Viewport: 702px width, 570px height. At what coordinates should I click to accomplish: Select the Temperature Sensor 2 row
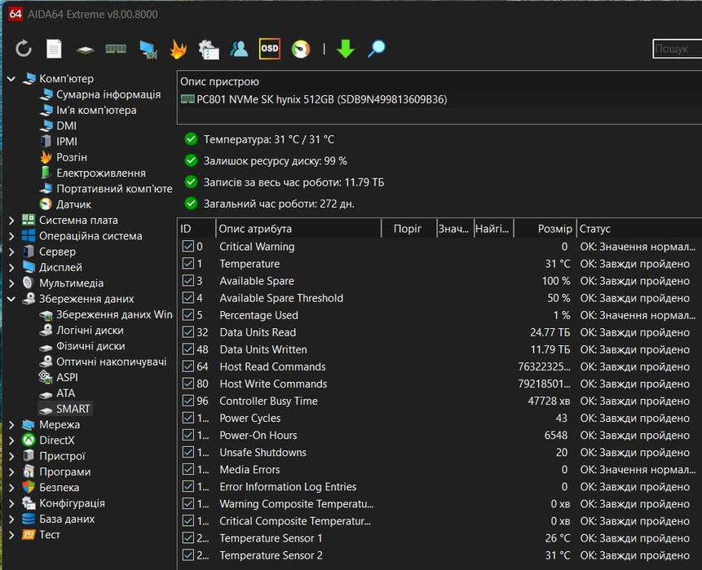pos(439,555)
